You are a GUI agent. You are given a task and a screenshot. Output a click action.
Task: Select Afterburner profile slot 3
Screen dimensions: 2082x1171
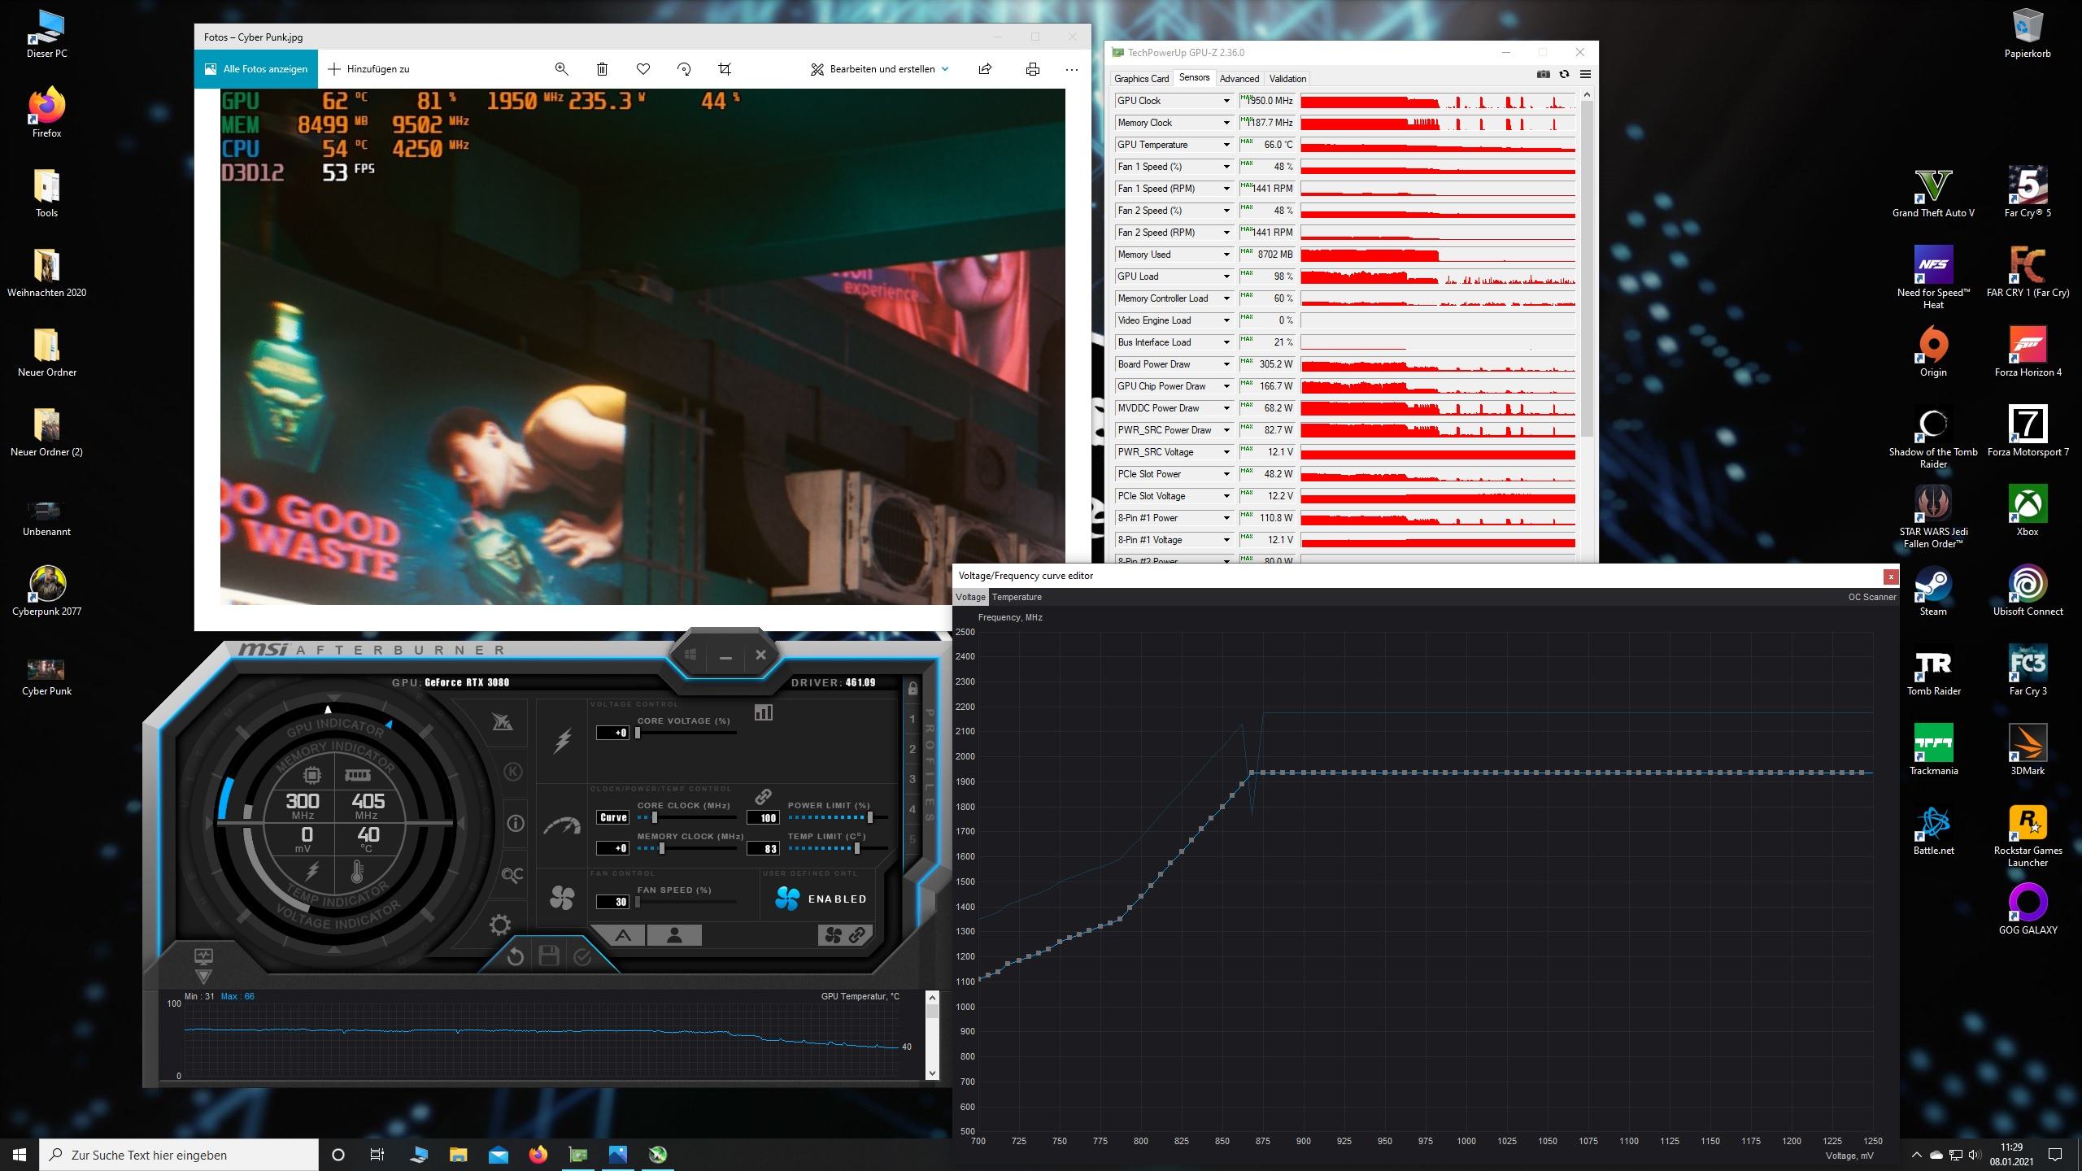point(913,779)
